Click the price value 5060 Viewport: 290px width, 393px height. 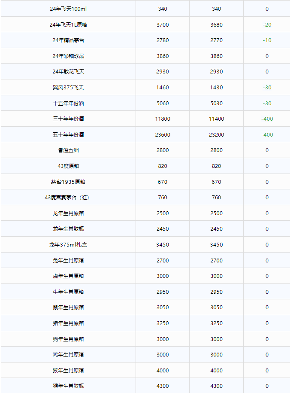tap(163, 103)
